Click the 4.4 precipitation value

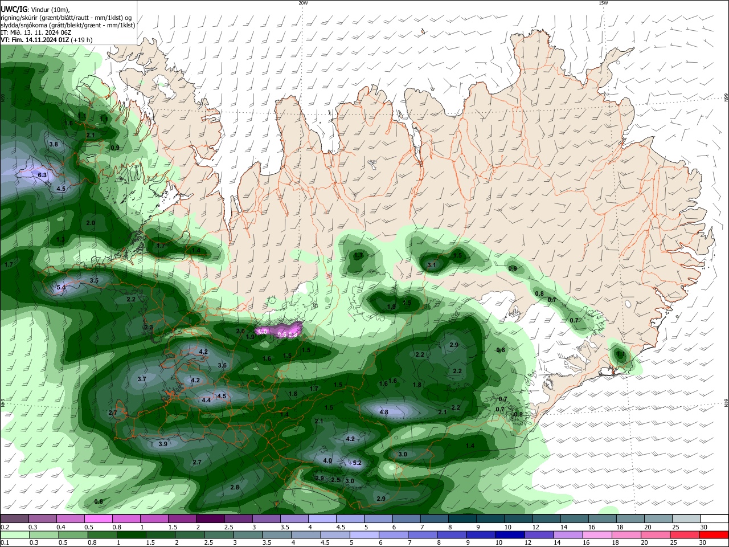point(206,401)
